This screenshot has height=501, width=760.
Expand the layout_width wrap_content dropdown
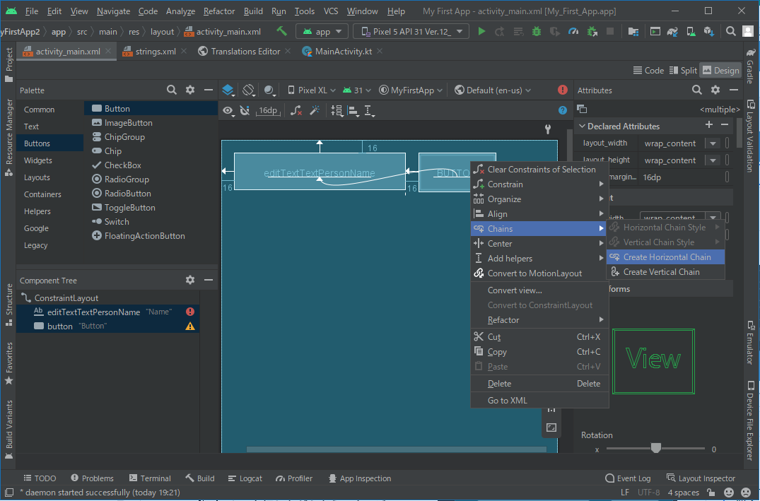[x=713, y=143]
